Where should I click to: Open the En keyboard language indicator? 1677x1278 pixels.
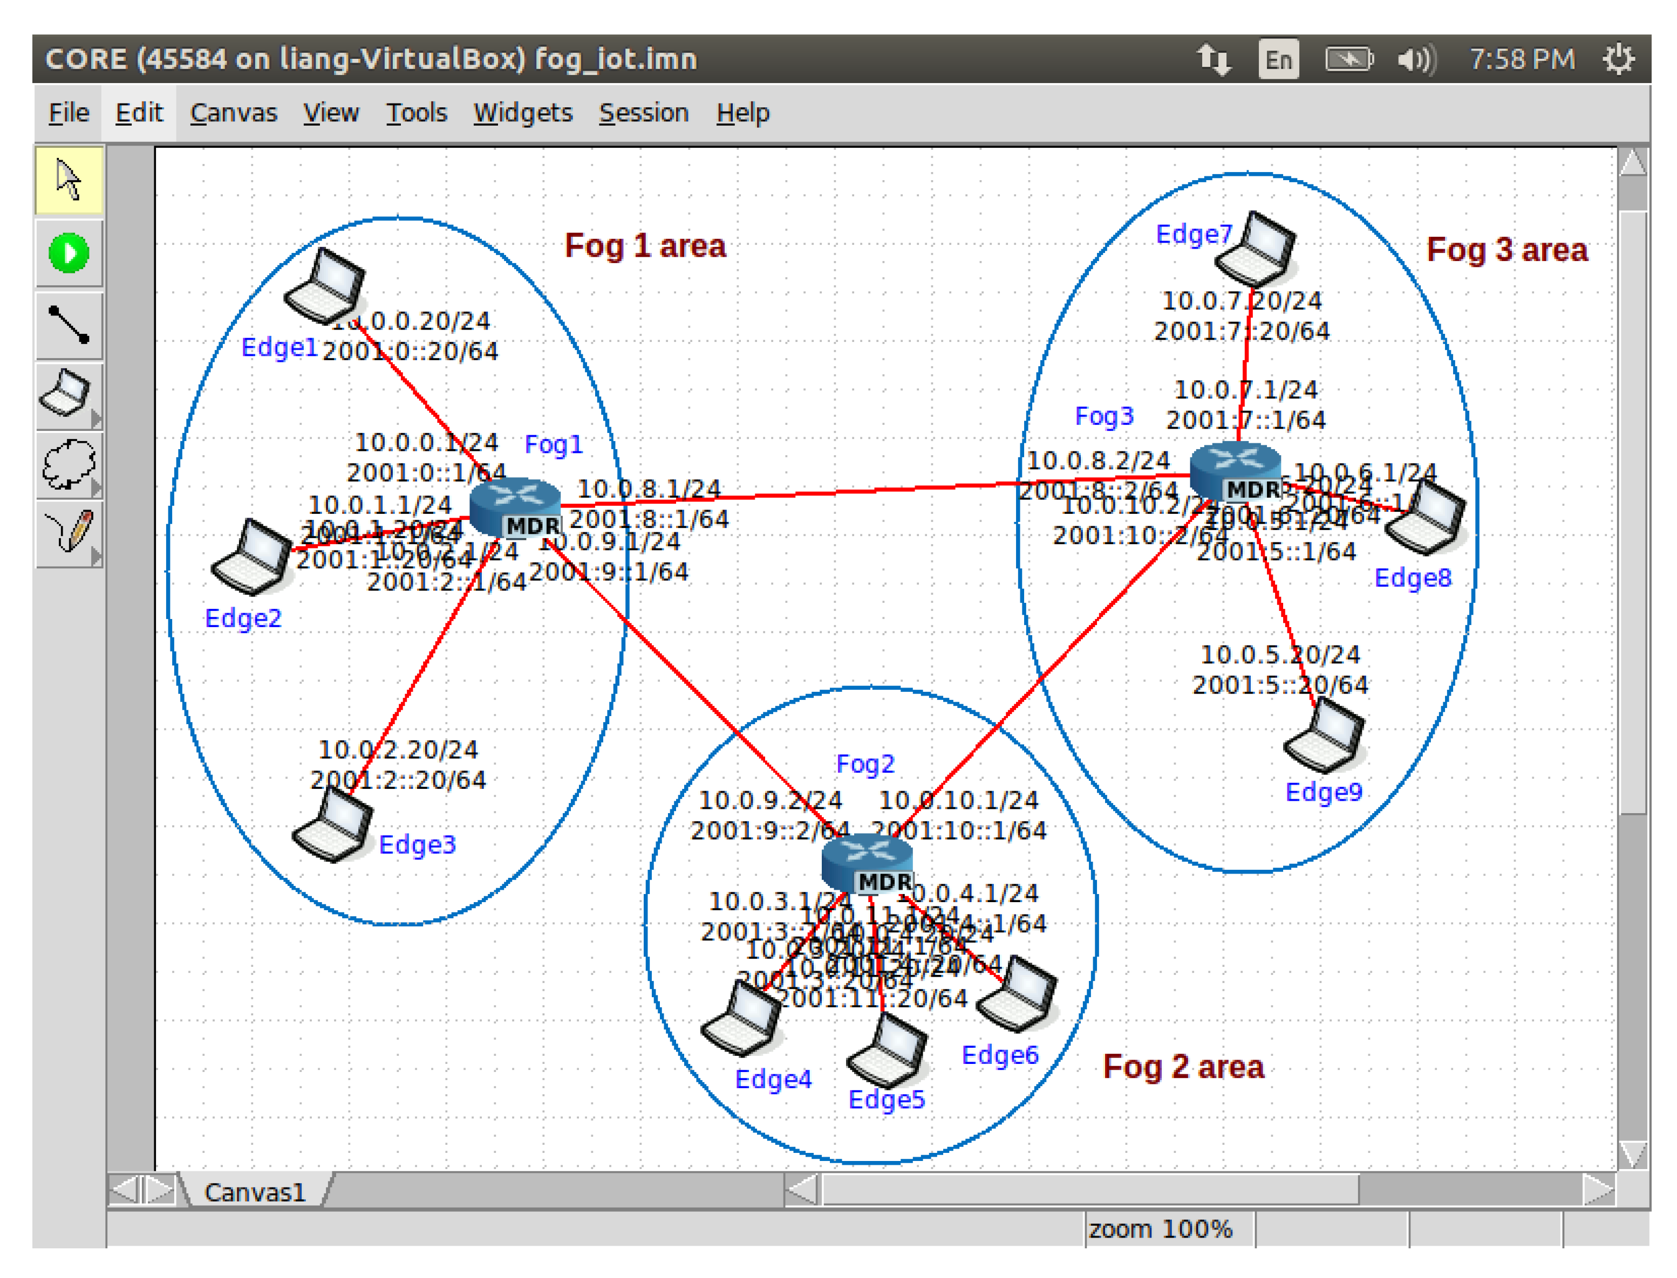pyautogui.click(x=1278, y=59)
